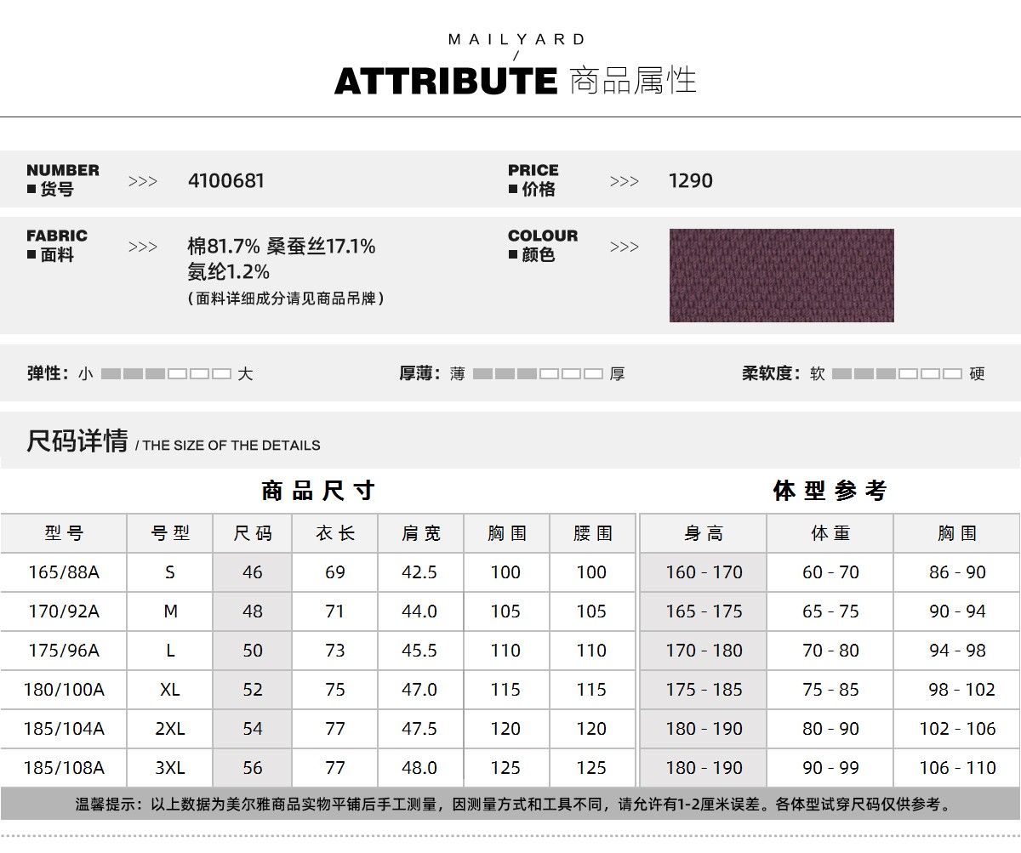Viewport: 1021px width, 853px height.
Task: Click the 2XL size cell
Action: pos(170,729)
